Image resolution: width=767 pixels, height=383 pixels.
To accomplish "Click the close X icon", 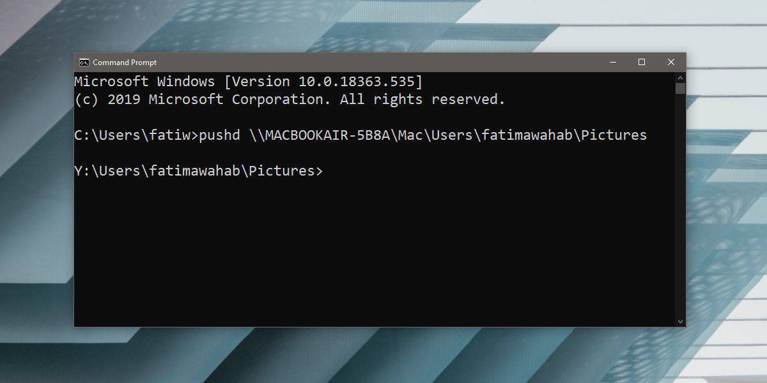I will click(670, 62).
